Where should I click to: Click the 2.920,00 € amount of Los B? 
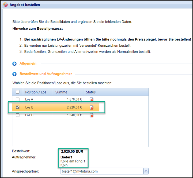pyautogui.click(x=74, y=107)
